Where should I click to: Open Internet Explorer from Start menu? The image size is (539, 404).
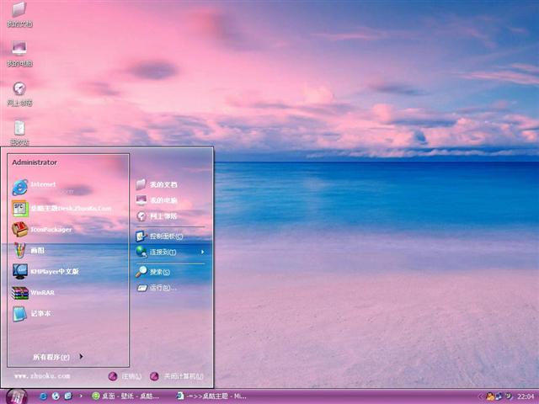click(x=68, y=187)
